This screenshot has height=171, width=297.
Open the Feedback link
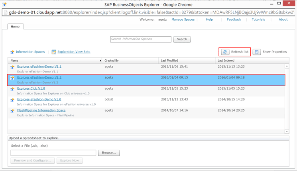coord(234,20)
